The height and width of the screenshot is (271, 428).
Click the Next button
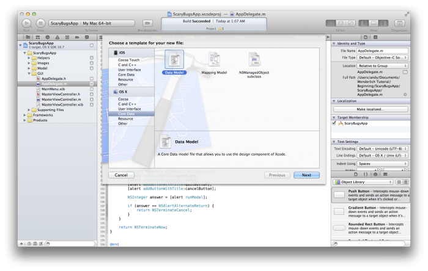coord(306,175)
